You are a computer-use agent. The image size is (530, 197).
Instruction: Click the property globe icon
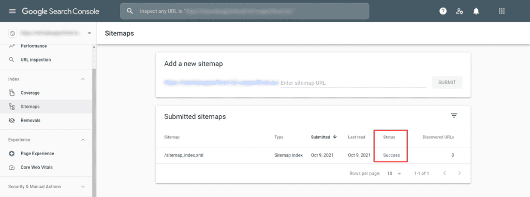(x=12, y=33)
